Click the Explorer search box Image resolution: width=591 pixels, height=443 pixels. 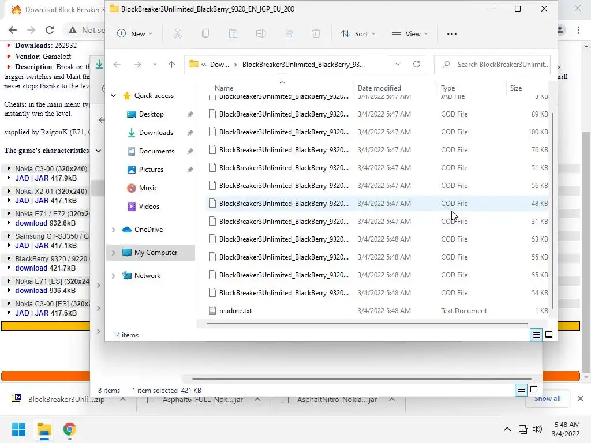point(492,65)
